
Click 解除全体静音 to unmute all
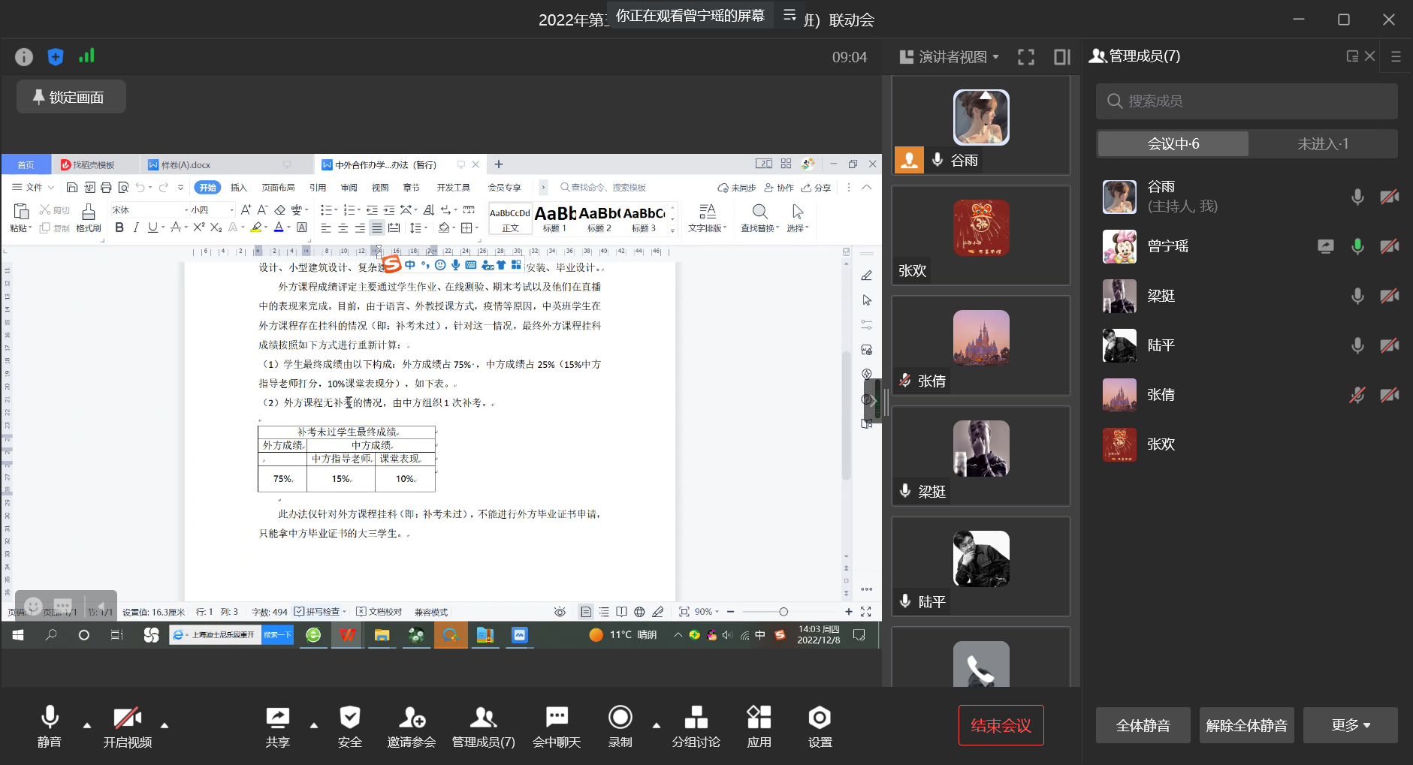coord(1246,725)
